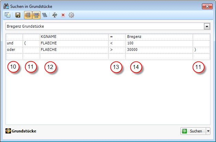Close the Suchen in Grundstücke window
The image size is (216, 142).
pos(207,5)
